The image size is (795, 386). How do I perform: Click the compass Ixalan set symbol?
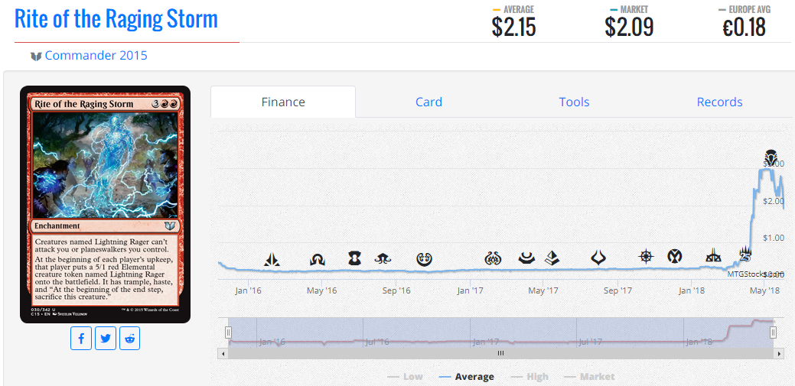click(646, 257)
